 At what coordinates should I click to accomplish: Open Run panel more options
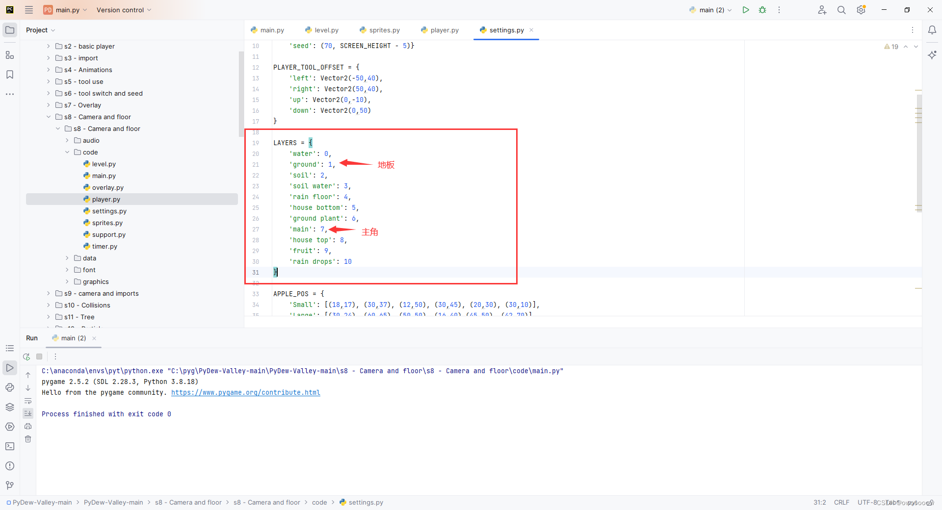coord(55,357)
